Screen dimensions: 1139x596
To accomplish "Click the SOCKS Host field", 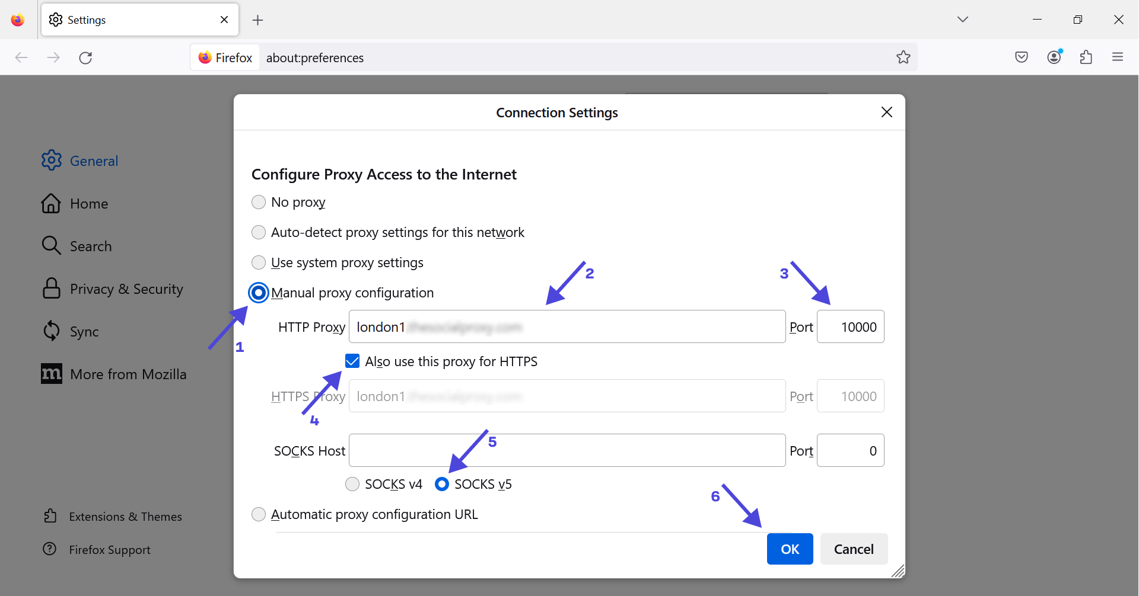I will pyautogui.click(x=567, y=450).
